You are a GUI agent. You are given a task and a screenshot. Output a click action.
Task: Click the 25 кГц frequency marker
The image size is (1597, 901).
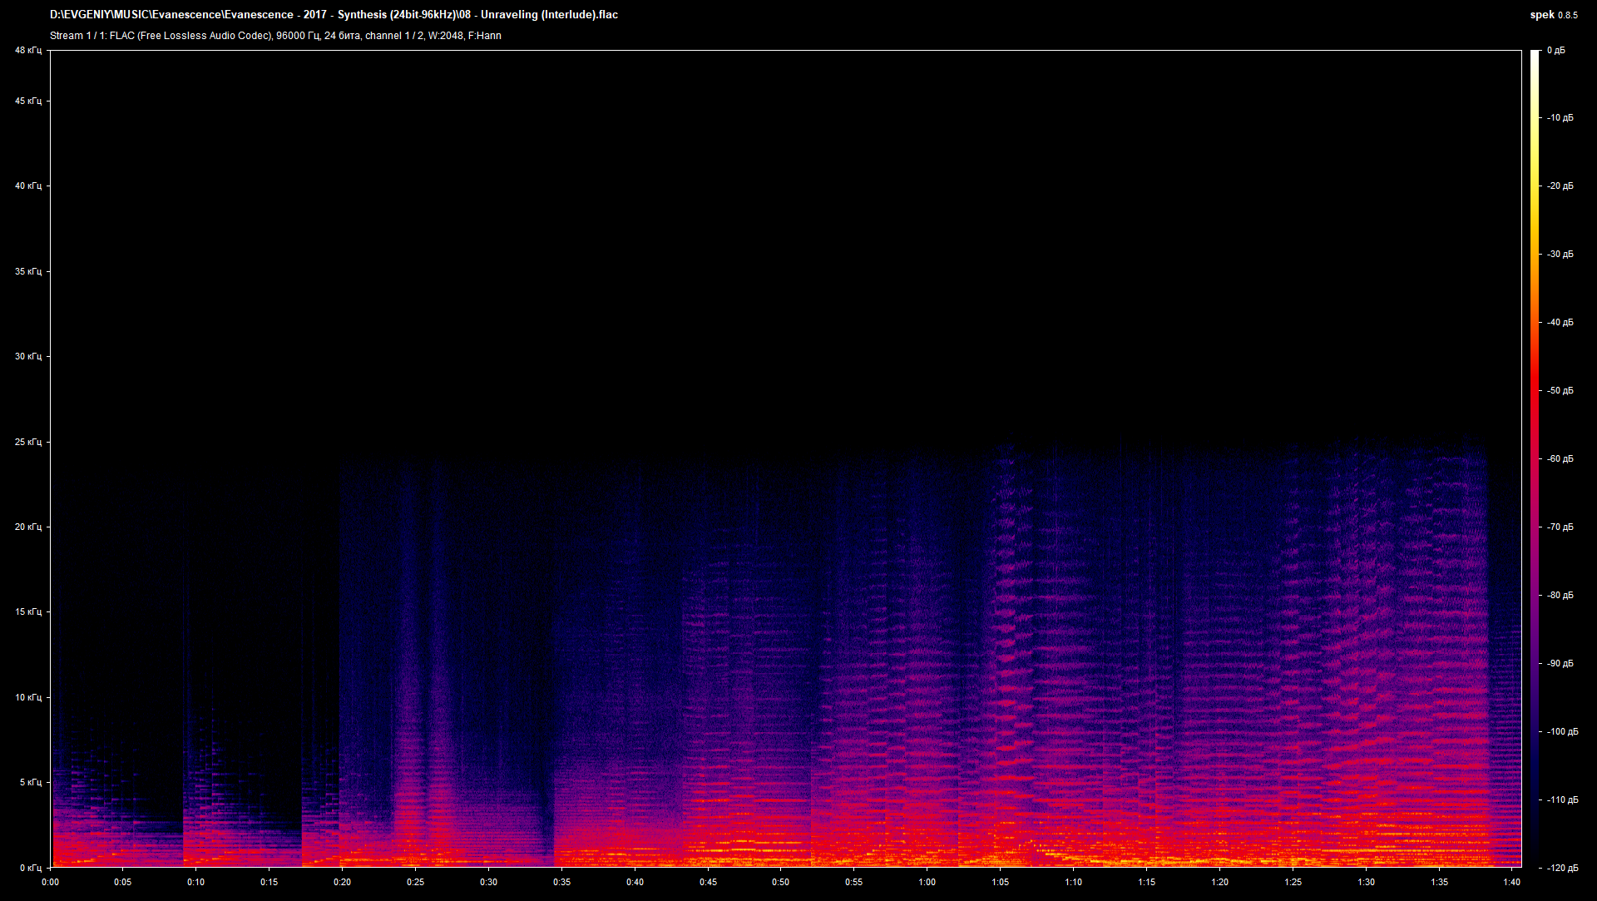coord(27,443)
